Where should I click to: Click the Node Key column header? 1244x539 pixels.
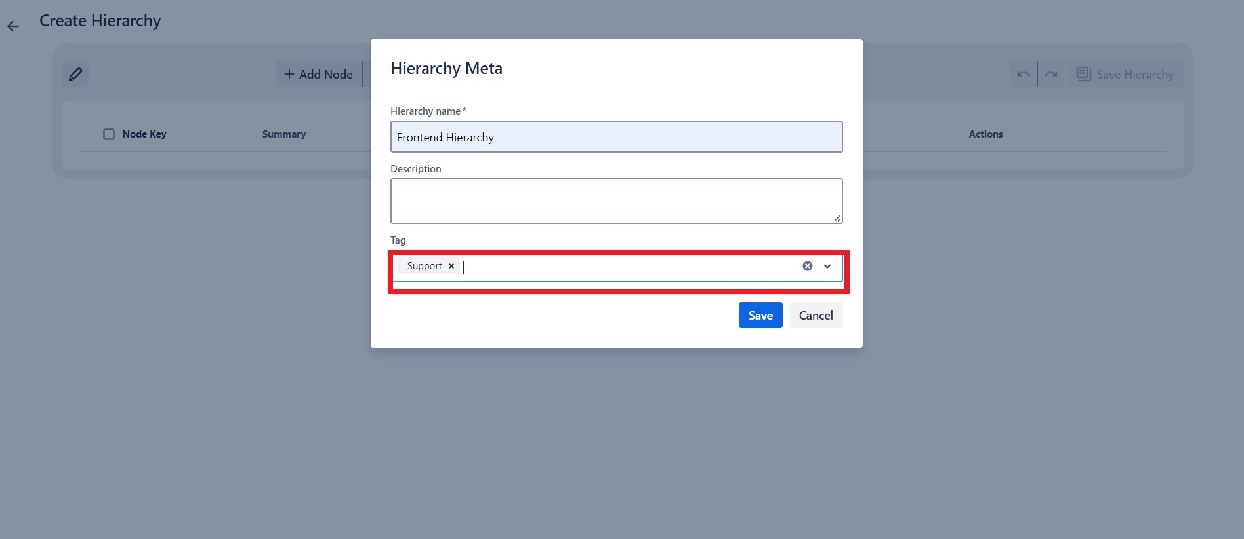click(145, 134)
